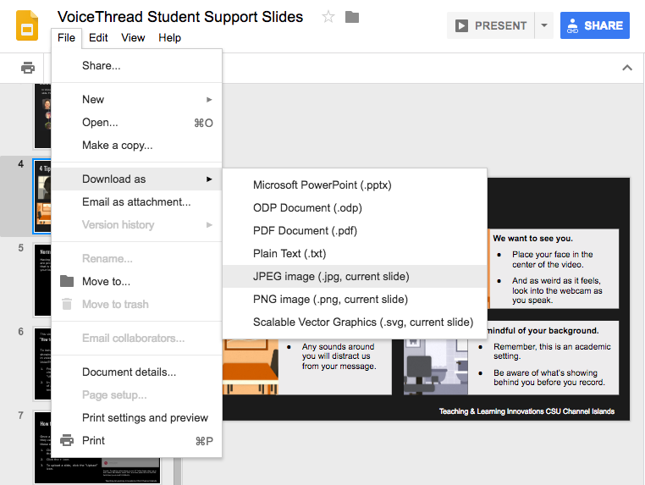Select Email as attachment...

[x=136, y=202]
